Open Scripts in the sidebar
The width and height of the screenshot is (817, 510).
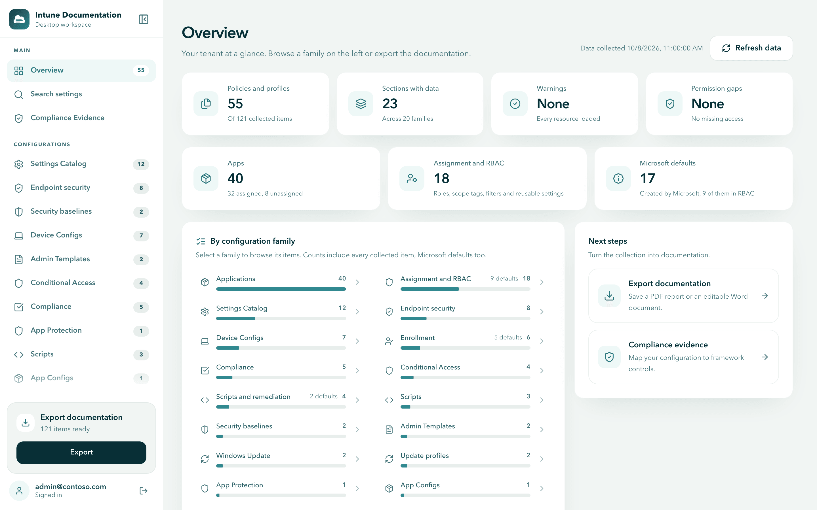(x=81, y=354)
